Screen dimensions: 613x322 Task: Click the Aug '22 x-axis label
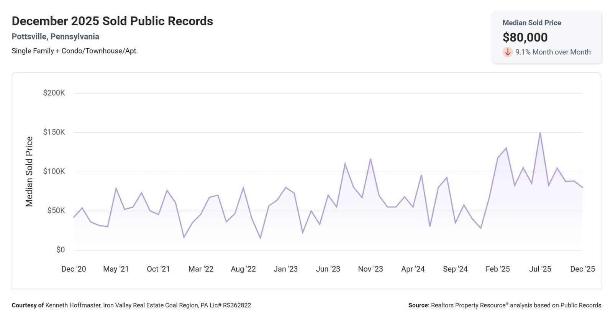243,269
